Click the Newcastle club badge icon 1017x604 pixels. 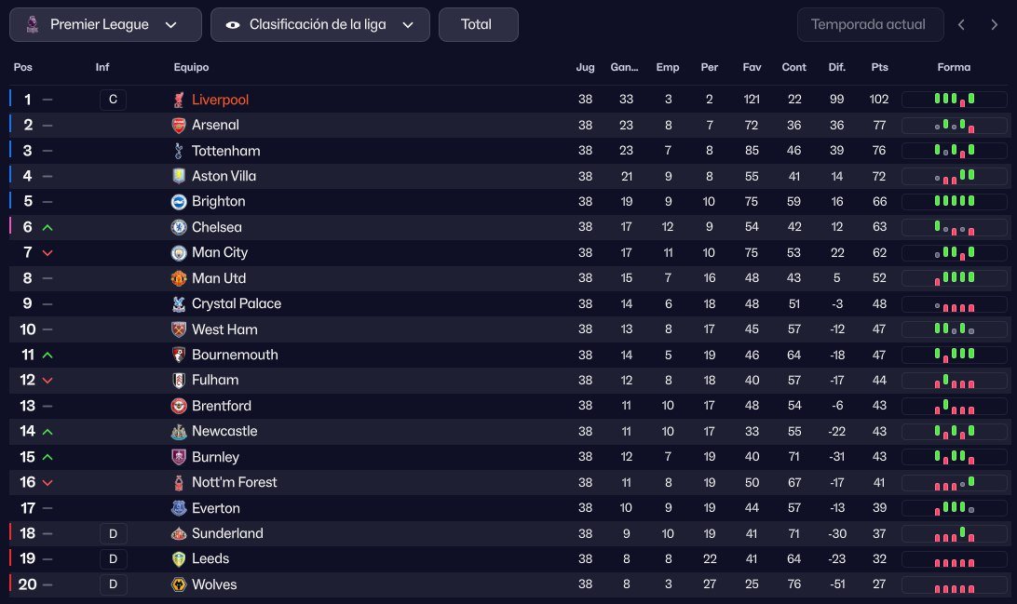tap(179, 431)
